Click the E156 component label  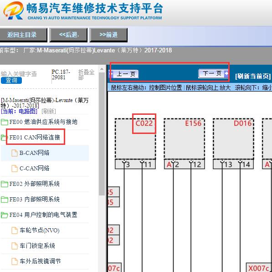[193, 123]
